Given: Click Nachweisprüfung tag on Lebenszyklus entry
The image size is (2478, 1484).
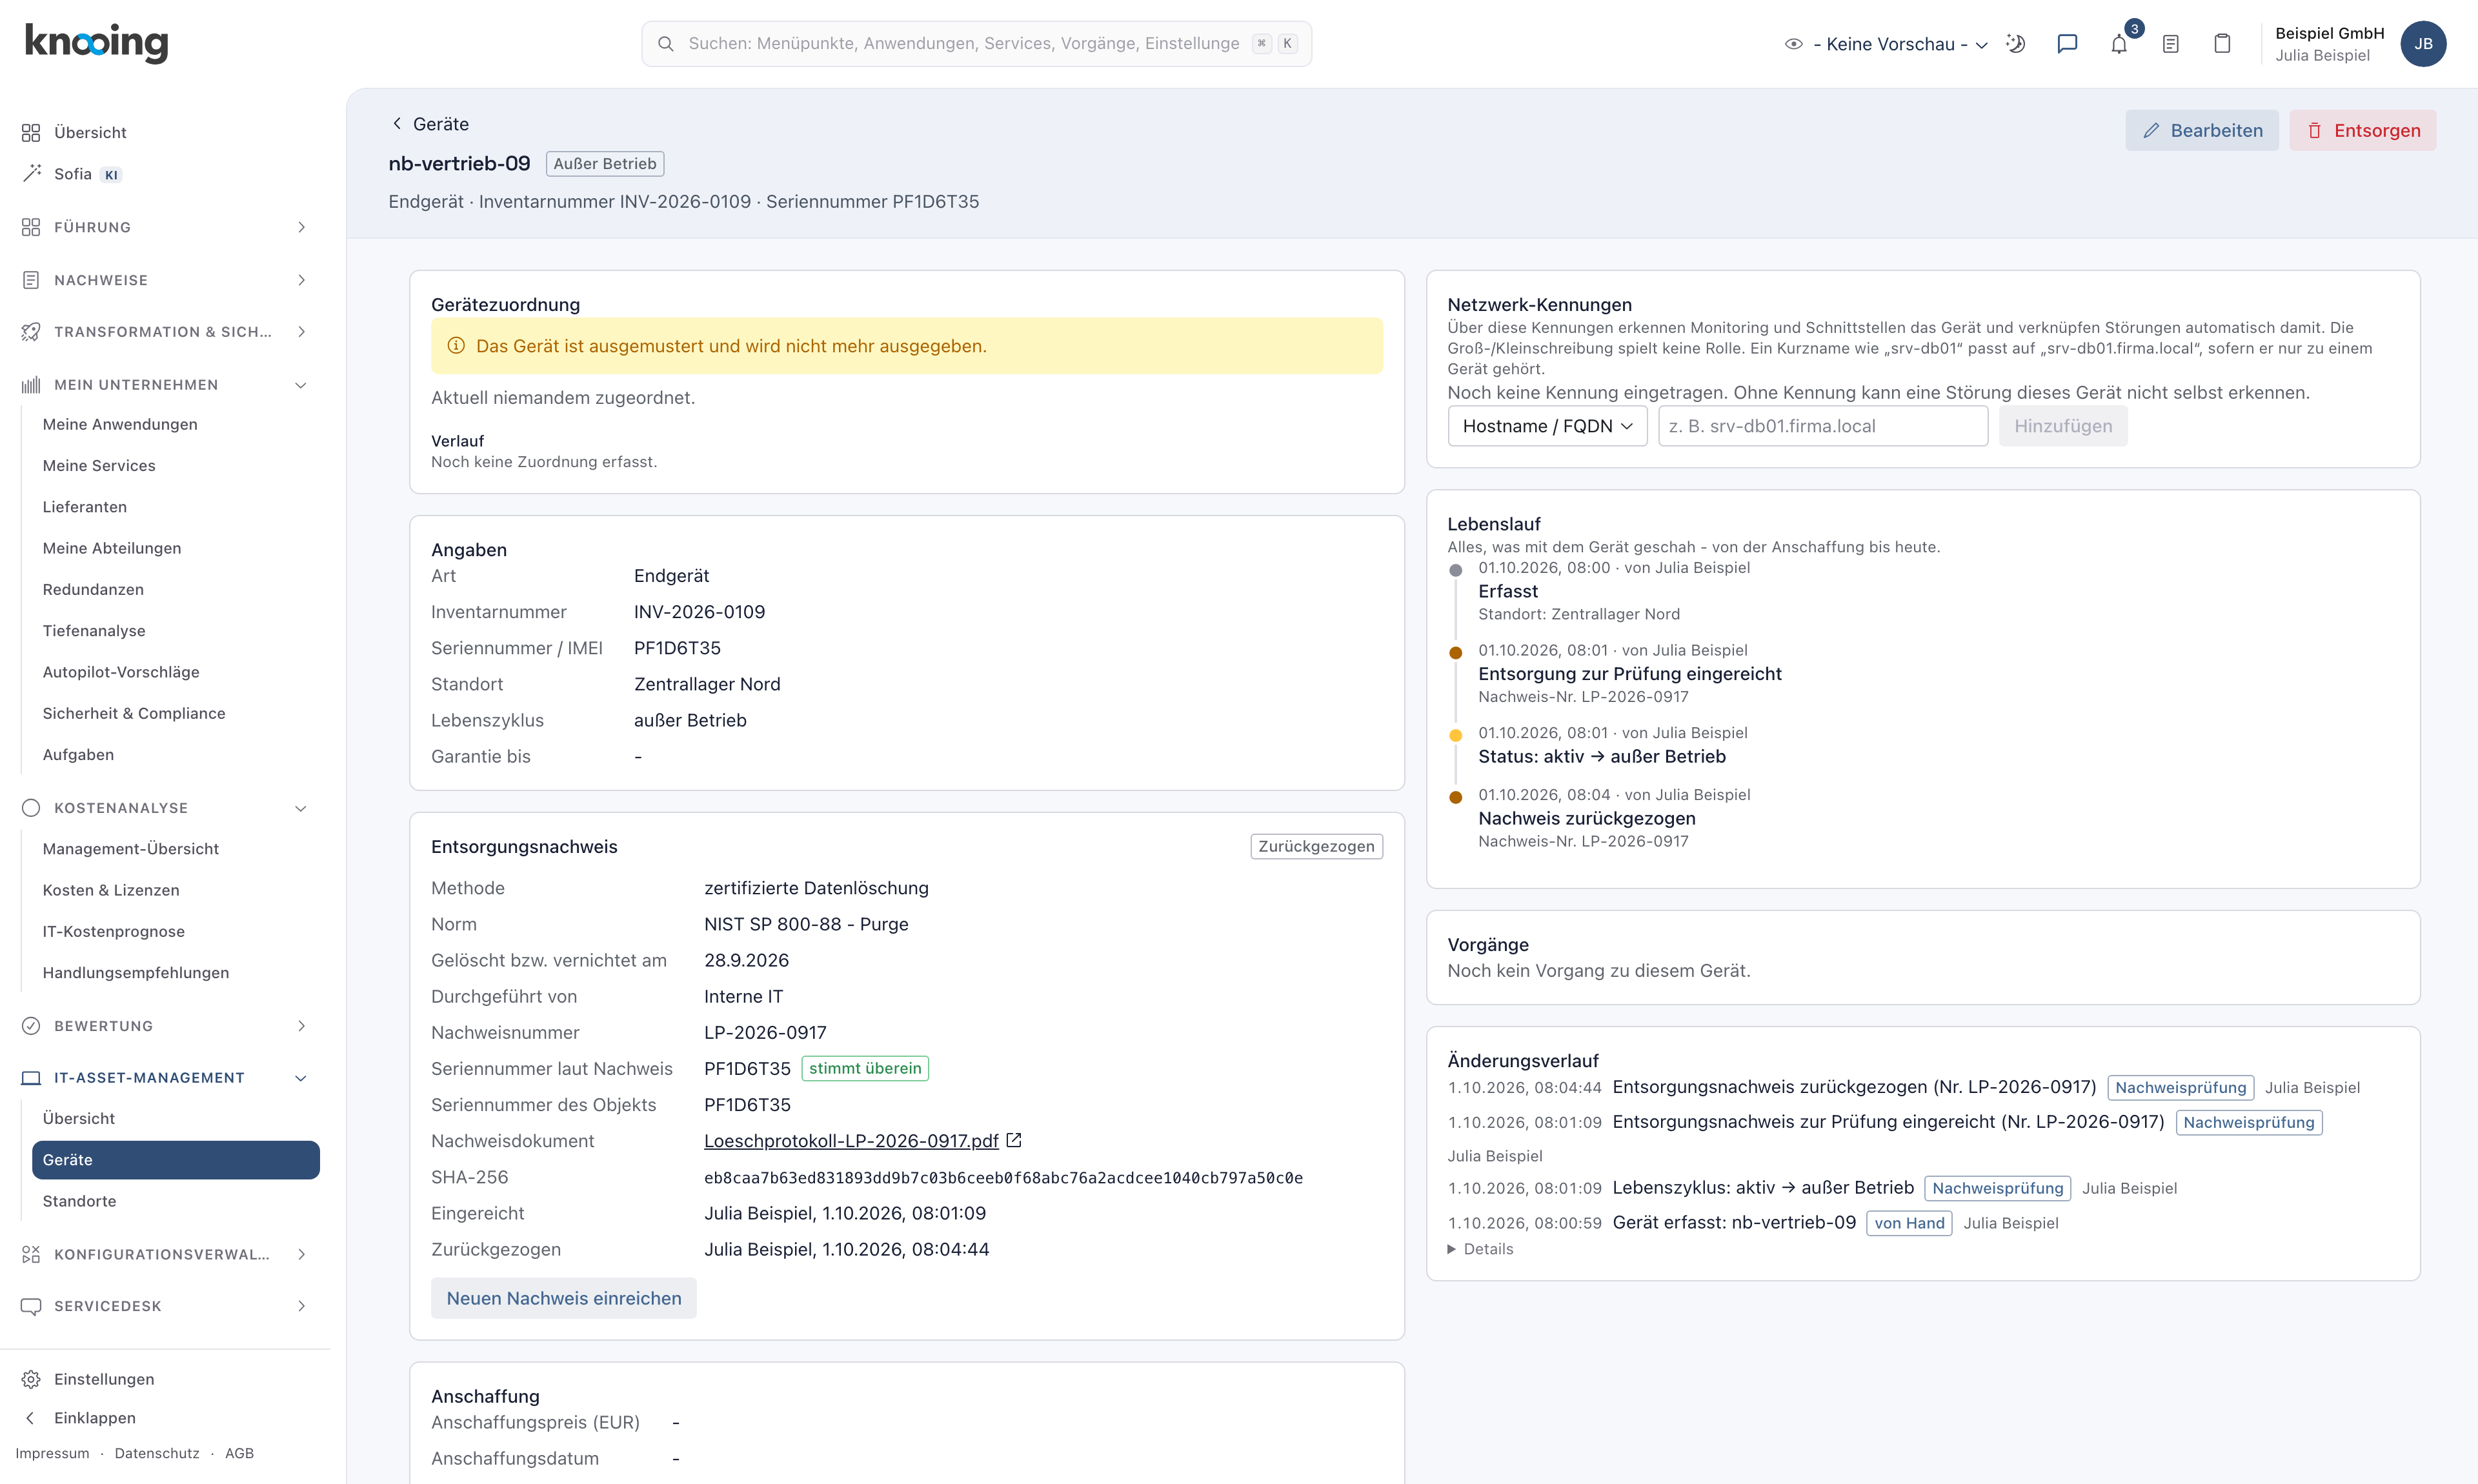Looking at the screenshot, I should (1997, 1188).
